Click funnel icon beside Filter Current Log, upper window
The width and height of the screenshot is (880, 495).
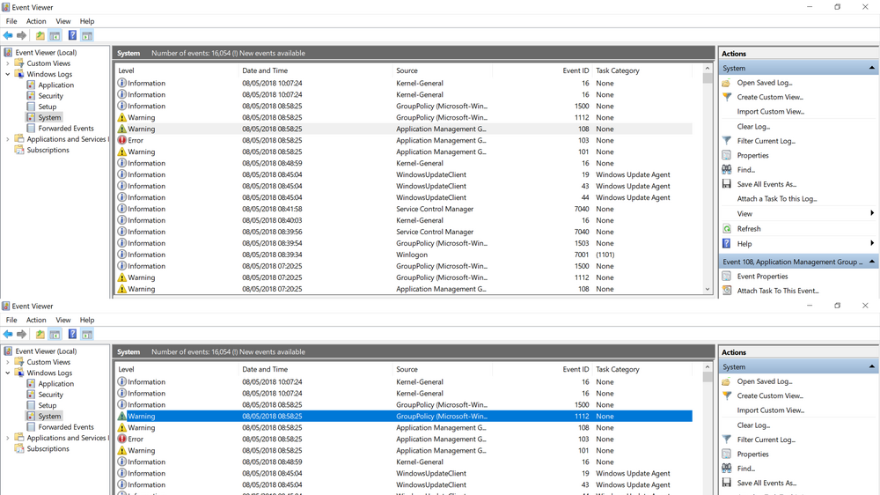point(727,140)
